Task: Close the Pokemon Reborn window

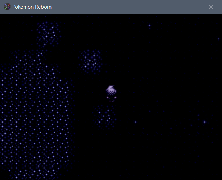Action: pyautogui.click(x=211, y=7)
